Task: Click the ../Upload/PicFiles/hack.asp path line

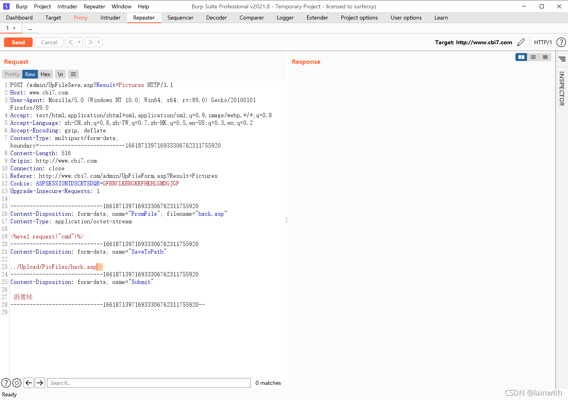Action: [x=53, y=267]
